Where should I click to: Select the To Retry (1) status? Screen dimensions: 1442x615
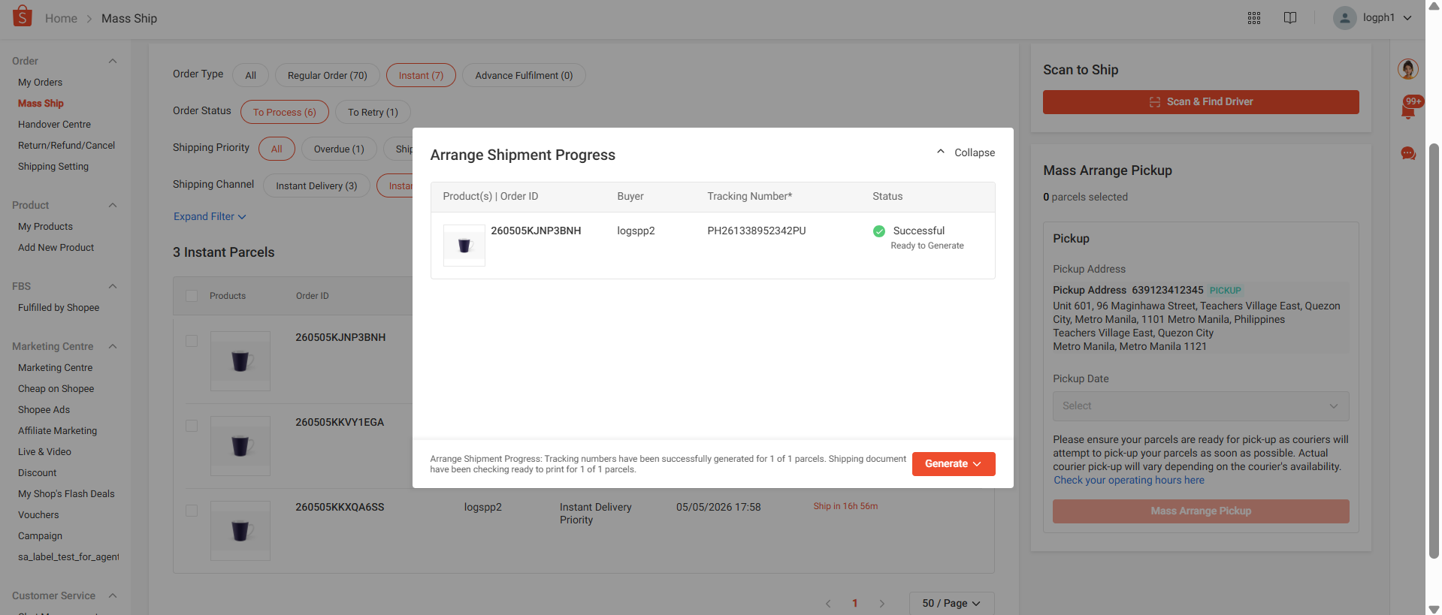click(373, 112)
